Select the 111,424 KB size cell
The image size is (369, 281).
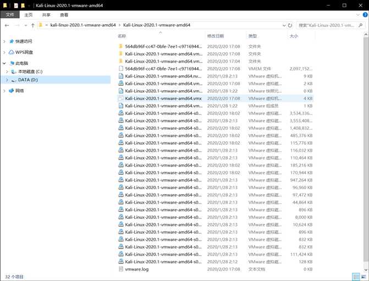301,254
